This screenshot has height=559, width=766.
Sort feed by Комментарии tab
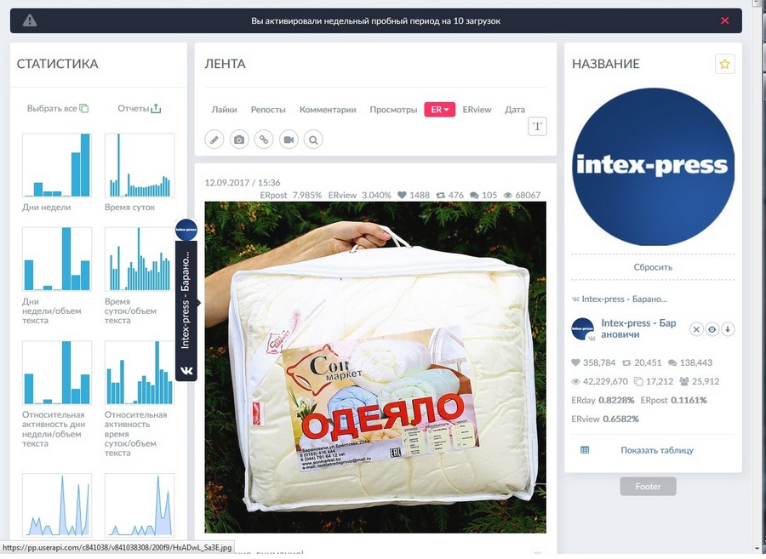(x=328, y=110)
